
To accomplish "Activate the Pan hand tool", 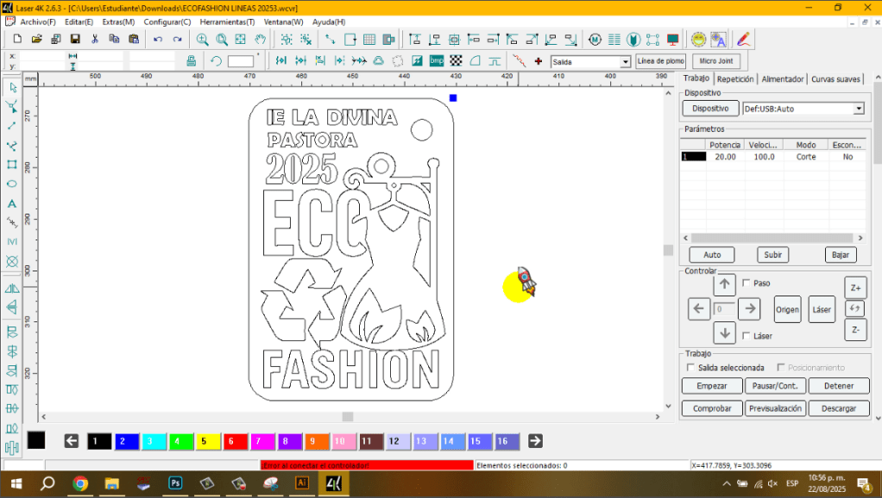I will tap(260, 40).
